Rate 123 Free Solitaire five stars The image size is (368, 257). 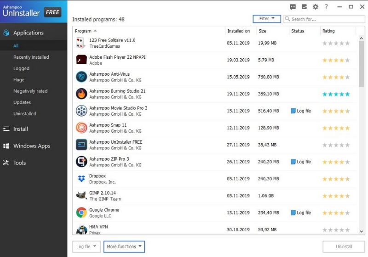coord(347,43)
